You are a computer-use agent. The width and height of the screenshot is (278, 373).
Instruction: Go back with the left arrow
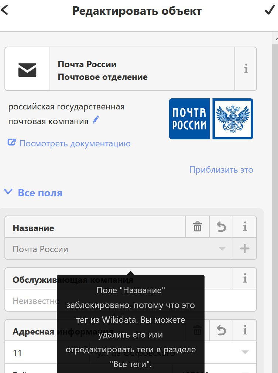(4, 10)
